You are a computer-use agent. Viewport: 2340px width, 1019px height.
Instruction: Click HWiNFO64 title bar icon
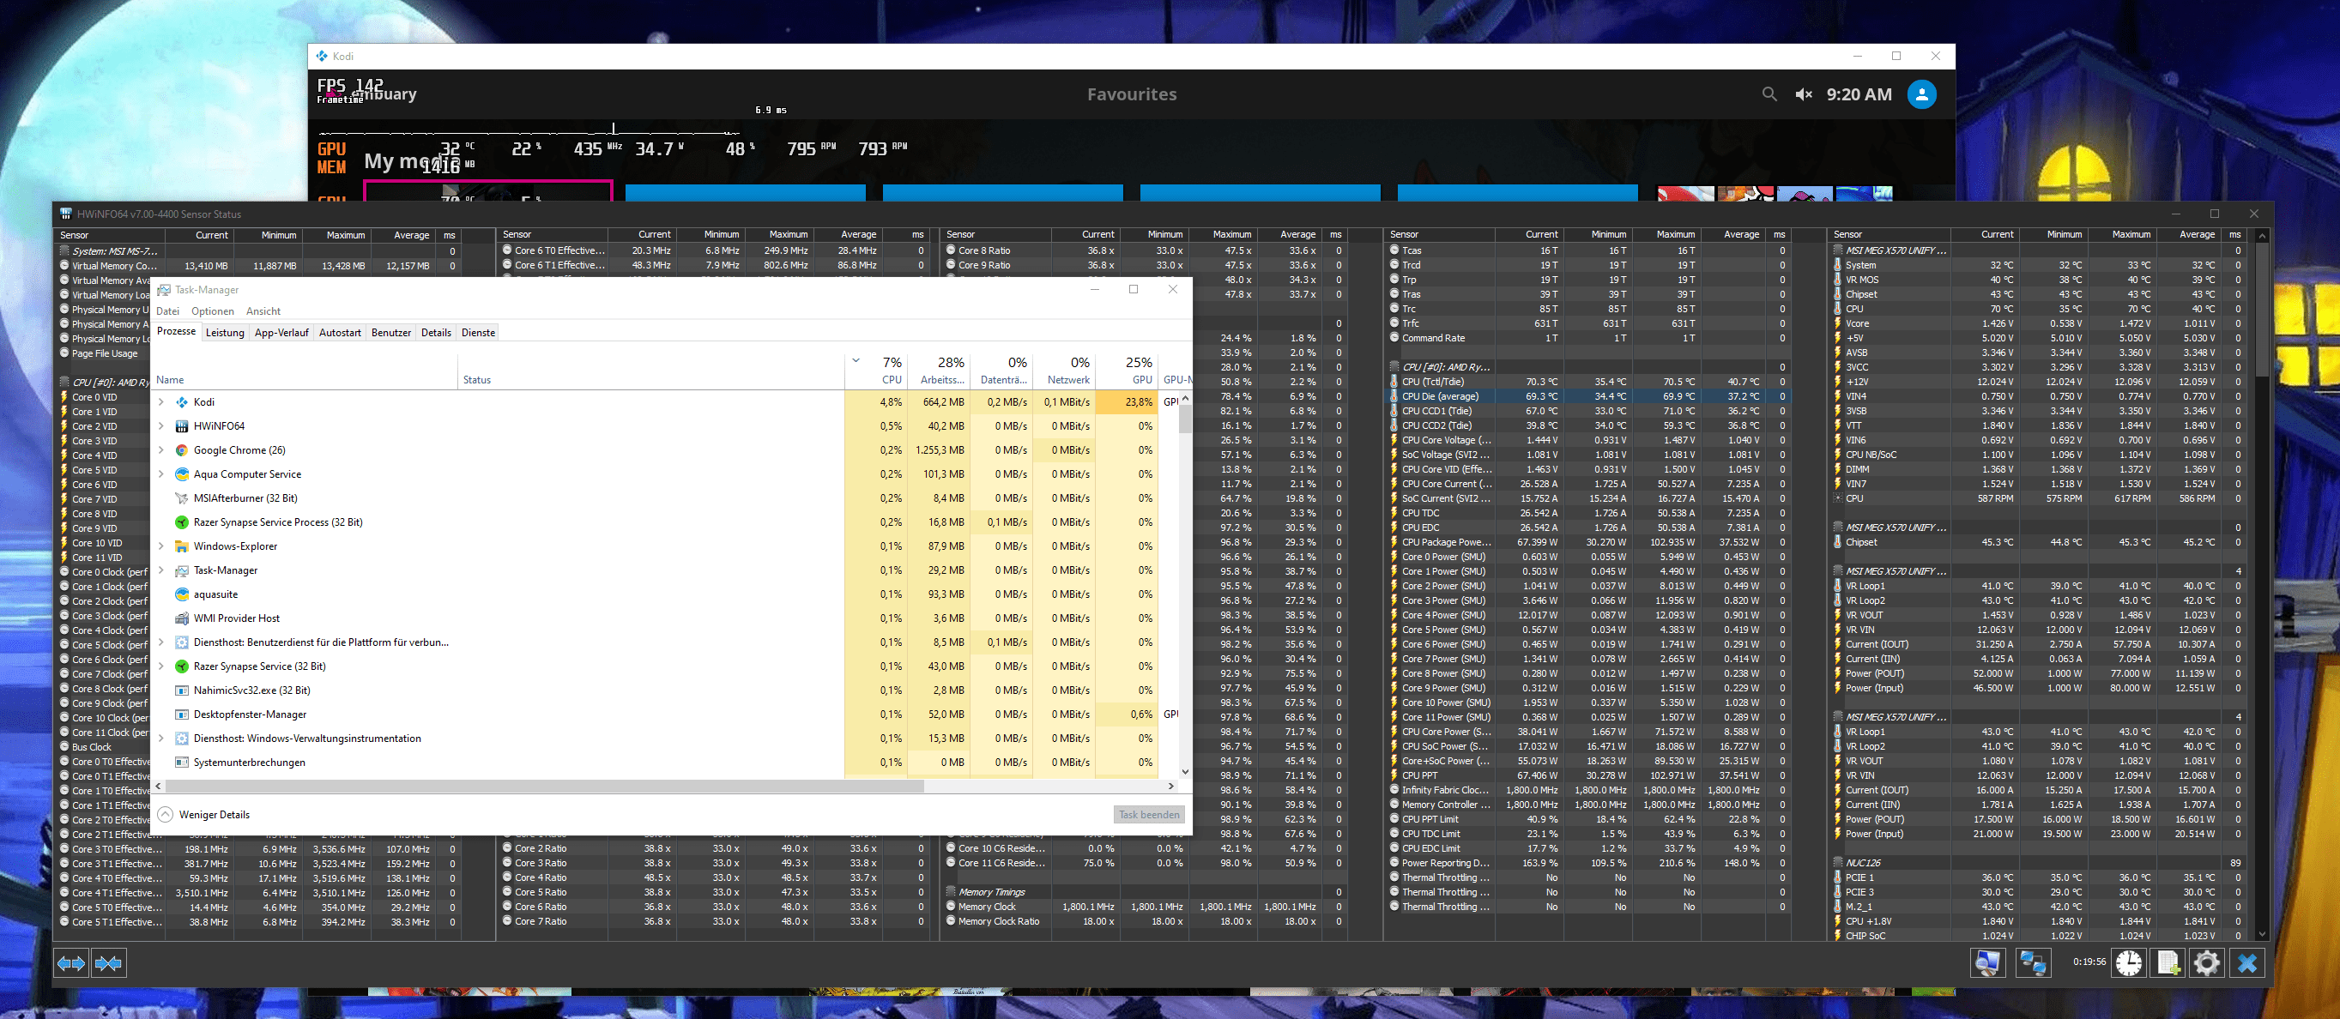65,214
